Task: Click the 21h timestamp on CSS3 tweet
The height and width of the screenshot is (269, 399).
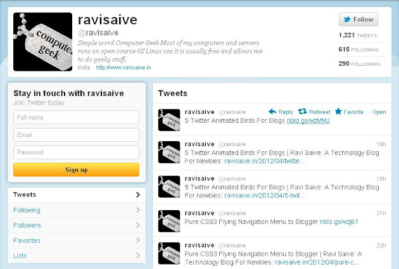Action: tap(381, 213)
